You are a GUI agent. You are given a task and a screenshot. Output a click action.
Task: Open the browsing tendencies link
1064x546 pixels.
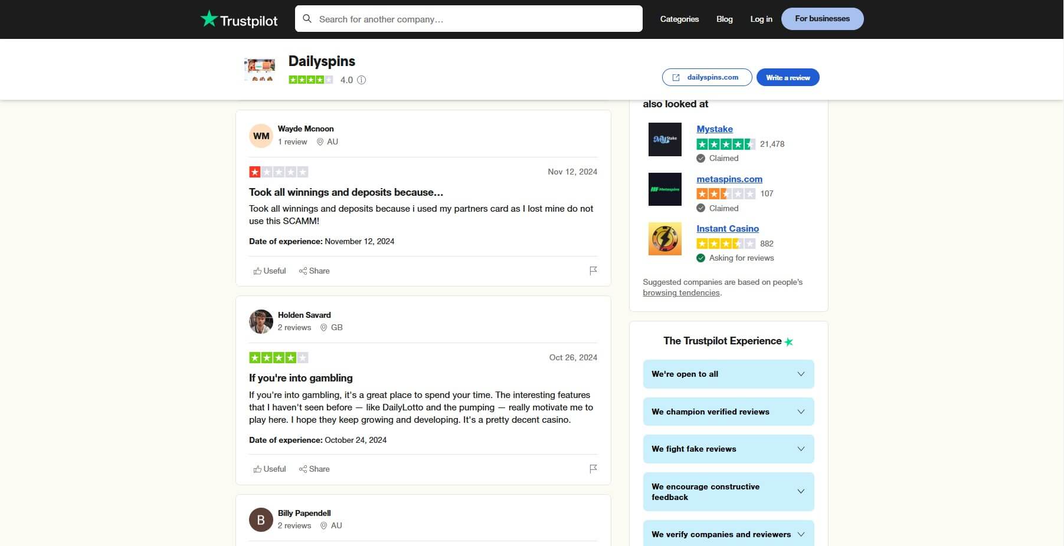tap(681, 292)
